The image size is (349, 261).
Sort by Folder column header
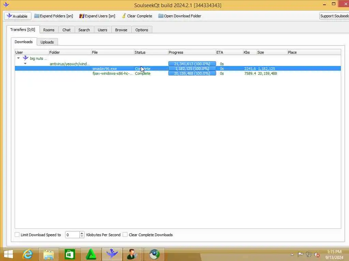point(70,52)
